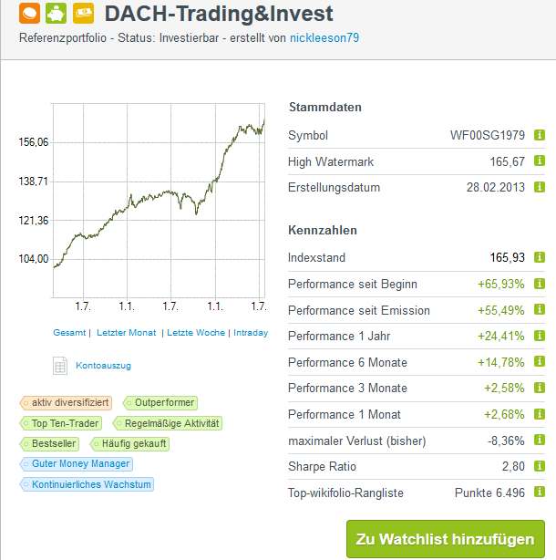Click the Top Ten-Trader tag

click(x=61, y=423)
